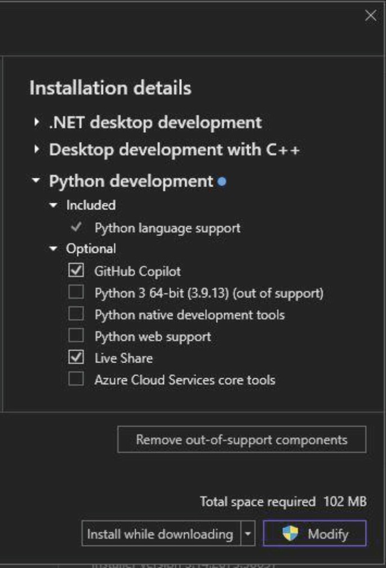The image size is (386, 568).
Task: Uncheck the Live Share checkbox
Action: (x=76, y=357)
